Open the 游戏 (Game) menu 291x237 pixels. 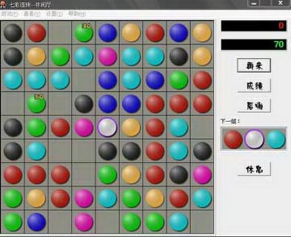[9, 14]
